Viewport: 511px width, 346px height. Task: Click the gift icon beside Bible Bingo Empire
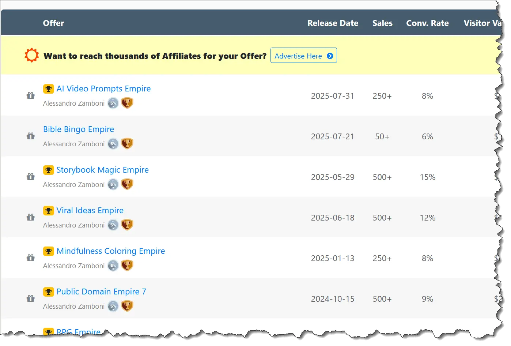(x=31, y=136)
